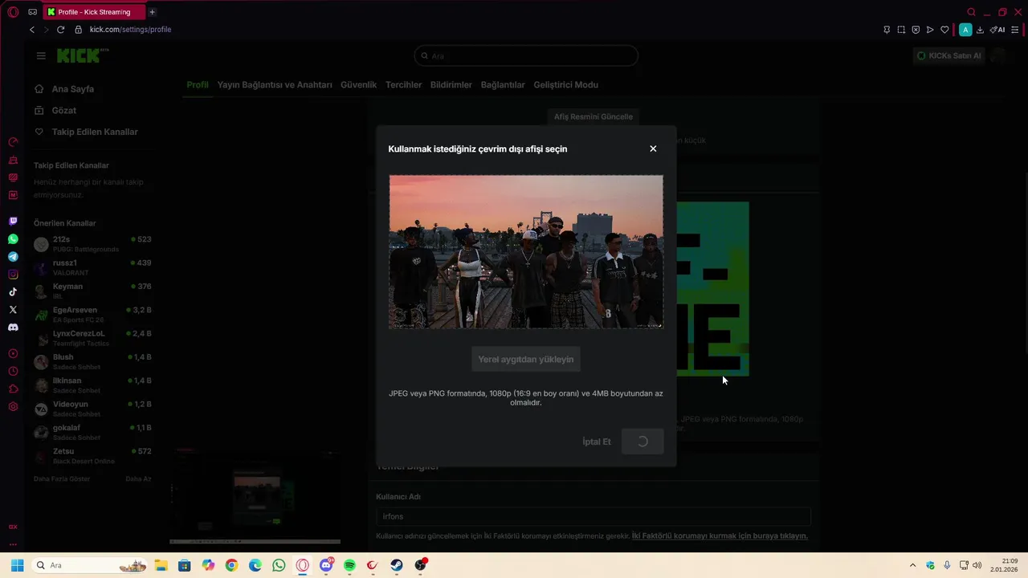The image size is (1028, 578).
Task: Click Afiş Resmini Güncelle button
Action: [594, 116]
